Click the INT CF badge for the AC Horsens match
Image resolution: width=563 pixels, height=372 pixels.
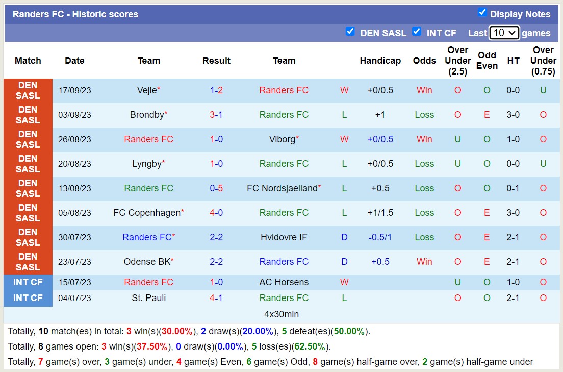pyautogui.click(x=28, y=282)
